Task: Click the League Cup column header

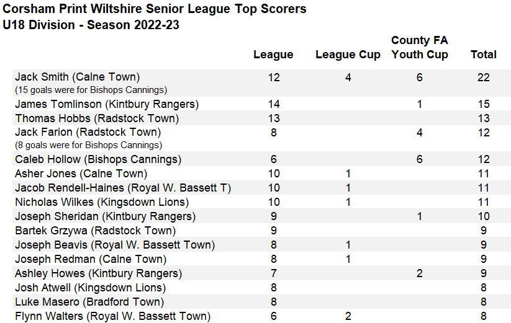Action: coord(348,55)
